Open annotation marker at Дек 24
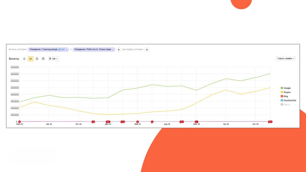The image size is (306, 172). pyautogui.click(x=108, y=122)
